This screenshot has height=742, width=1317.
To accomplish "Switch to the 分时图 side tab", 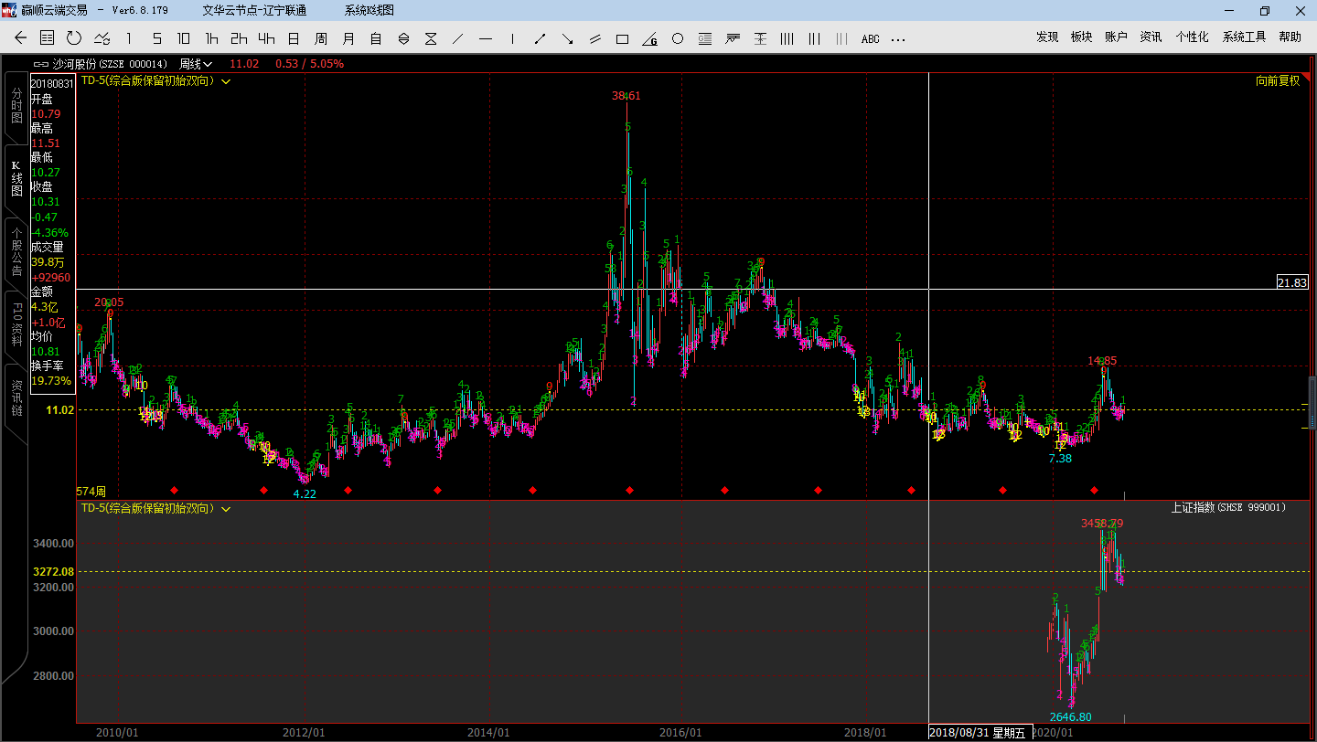I will [x=16, y=106].
